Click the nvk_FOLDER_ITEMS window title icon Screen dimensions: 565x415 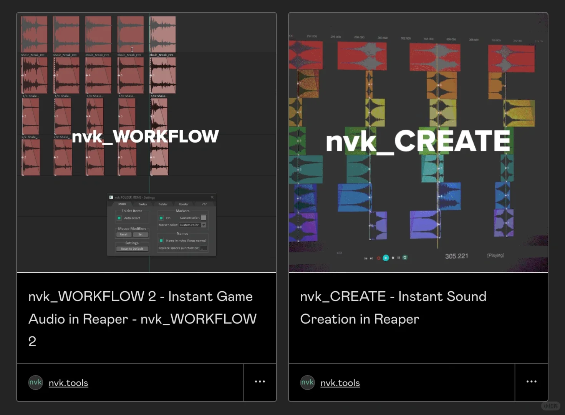pos(111,198)
